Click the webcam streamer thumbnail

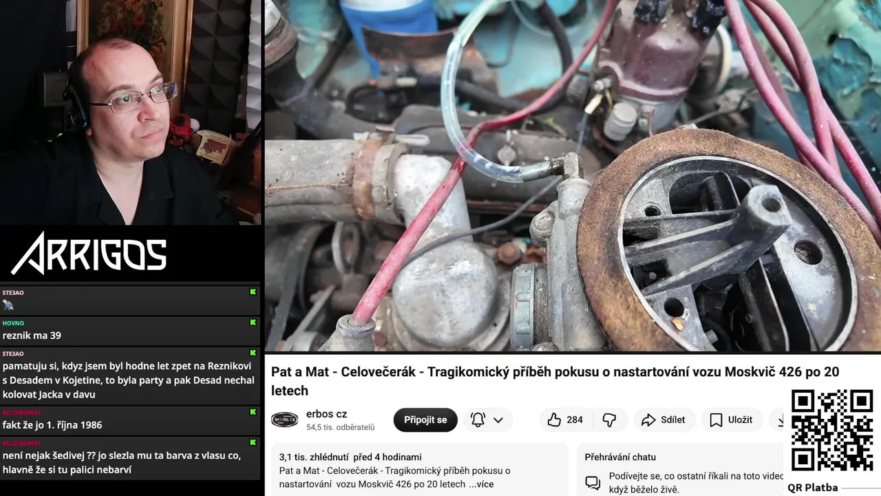point(131,112)
